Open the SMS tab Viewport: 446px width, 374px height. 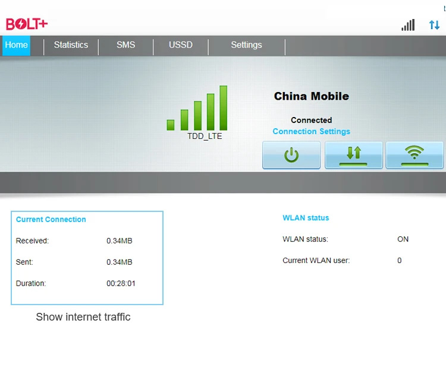click(x=125, y=45)
